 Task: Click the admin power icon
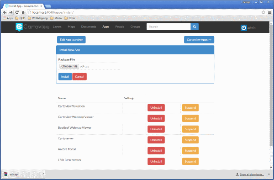[x=244, y=27]
